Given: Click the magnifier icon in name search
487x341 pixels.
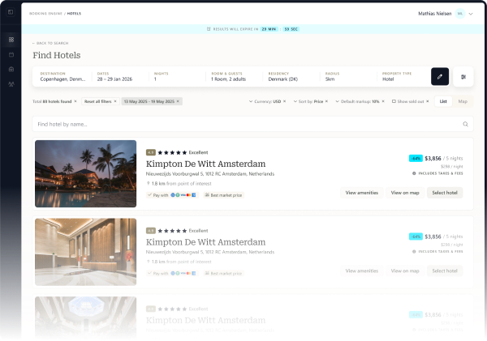Looking at the screenshot, I should (x=465, y=124).
